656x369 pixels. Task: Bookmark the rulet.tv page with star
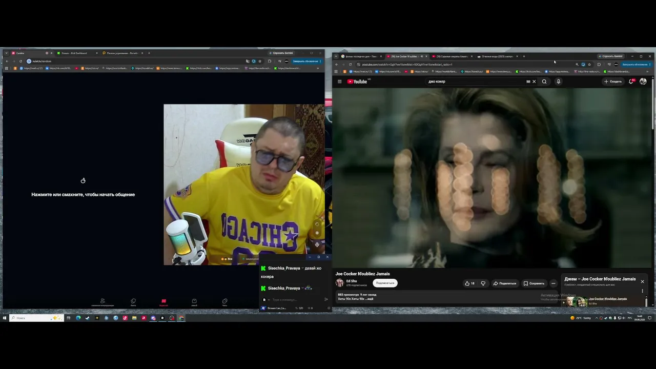click(x=260, y=61)
